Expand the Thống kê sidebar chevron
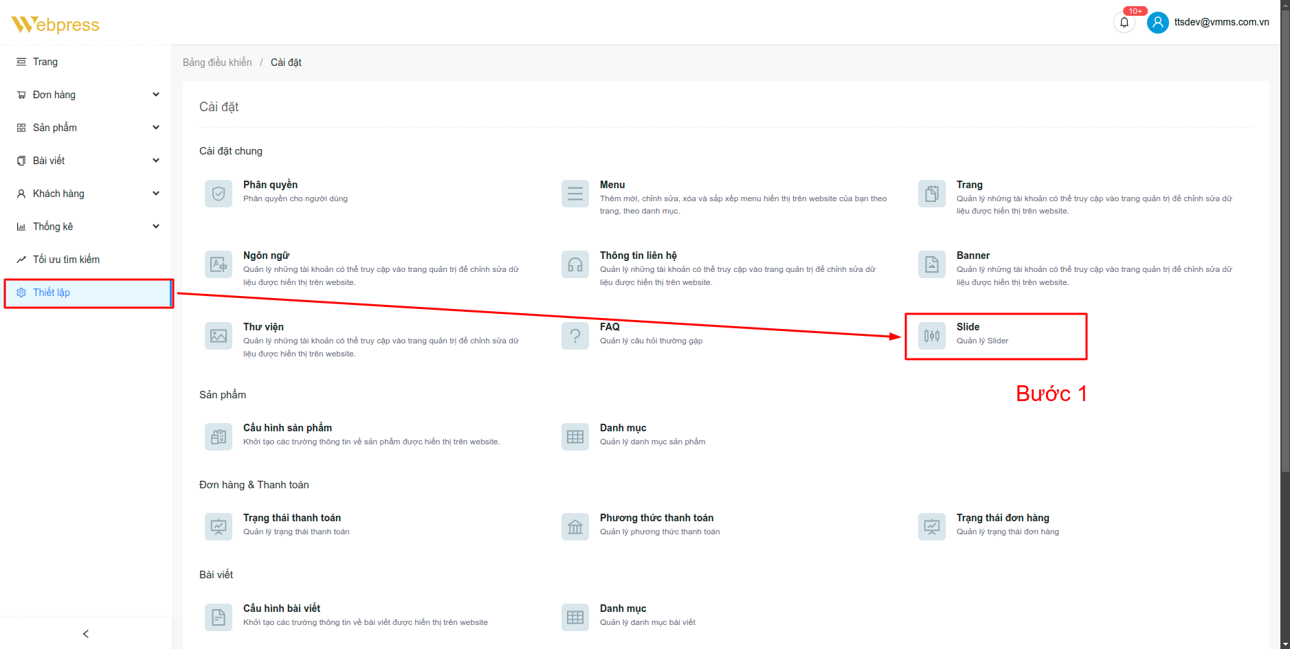This screenshot has width=1290, height=649. pyautogui.click(x=156, y=227)
